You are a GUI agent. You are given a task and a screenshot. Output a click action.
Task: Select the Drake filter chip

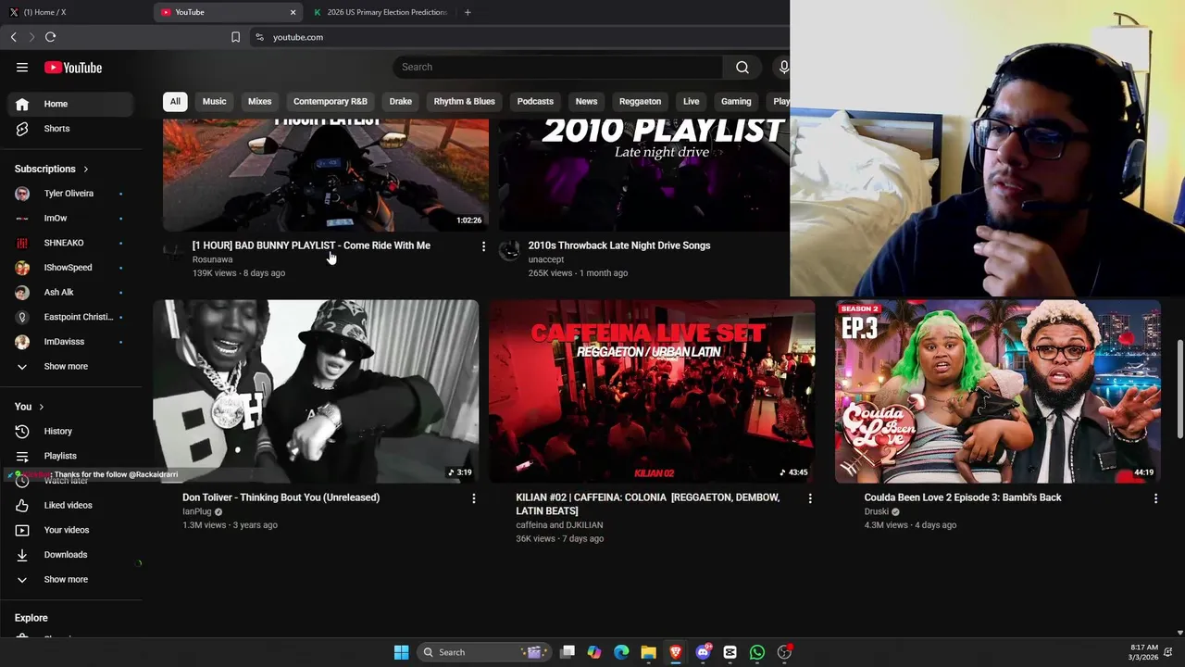pos(401,101)
